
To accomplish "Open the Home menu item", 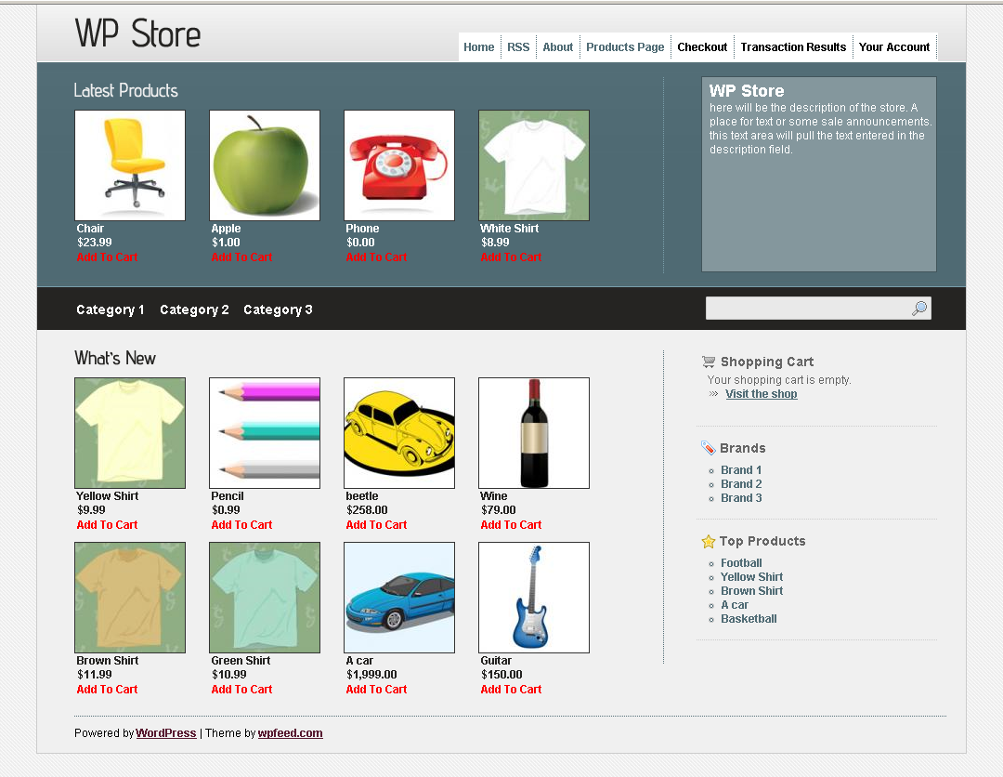I will (478, 46).
